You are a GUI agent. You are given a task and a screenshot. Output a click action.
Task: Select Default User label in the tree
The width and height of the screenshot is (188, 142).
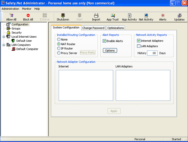[x=24, y=41]
